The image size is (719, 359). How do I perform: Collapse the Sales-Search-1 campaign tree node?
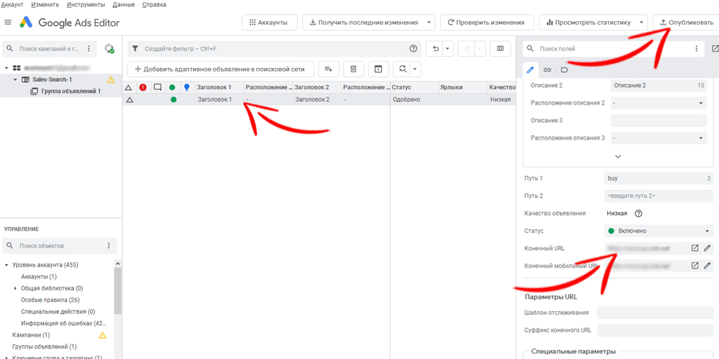15,79
